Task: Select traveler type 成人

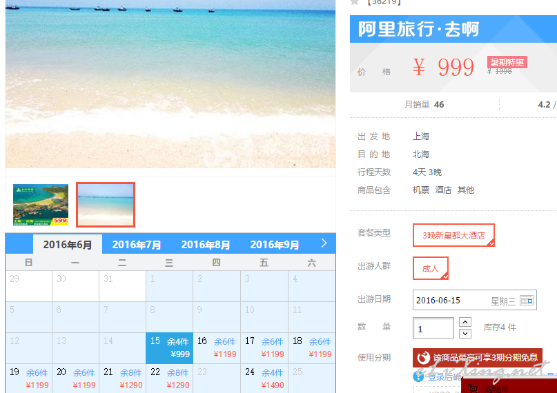Action: (431, 268)
